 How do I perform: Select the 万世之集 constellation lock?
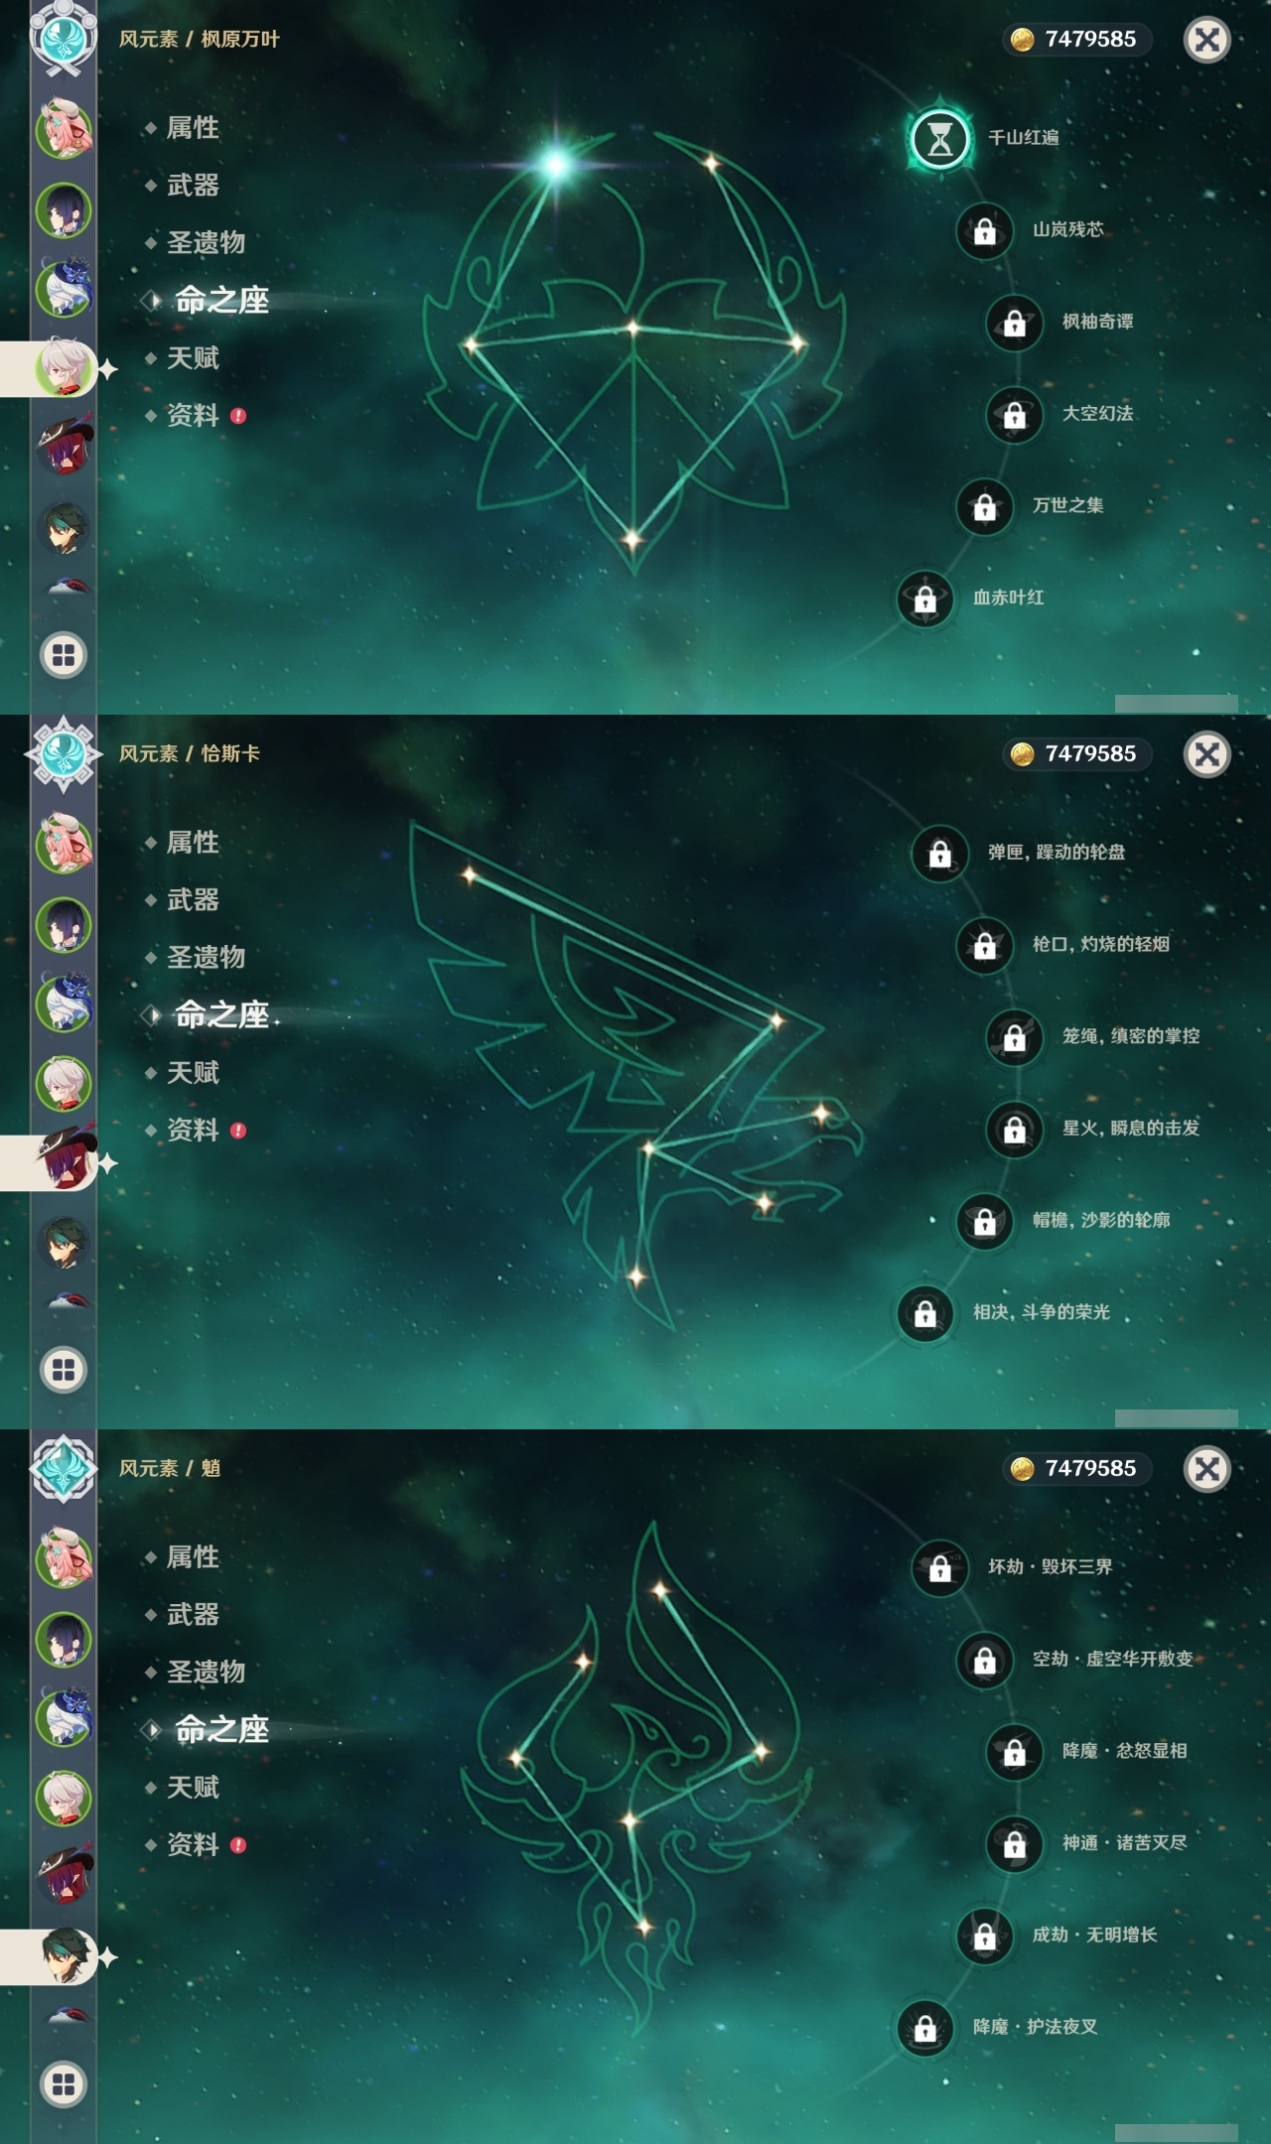tap(984, 506)
